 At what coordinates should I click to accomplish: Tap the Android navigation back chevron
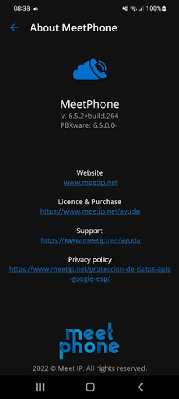coord(140,387)
